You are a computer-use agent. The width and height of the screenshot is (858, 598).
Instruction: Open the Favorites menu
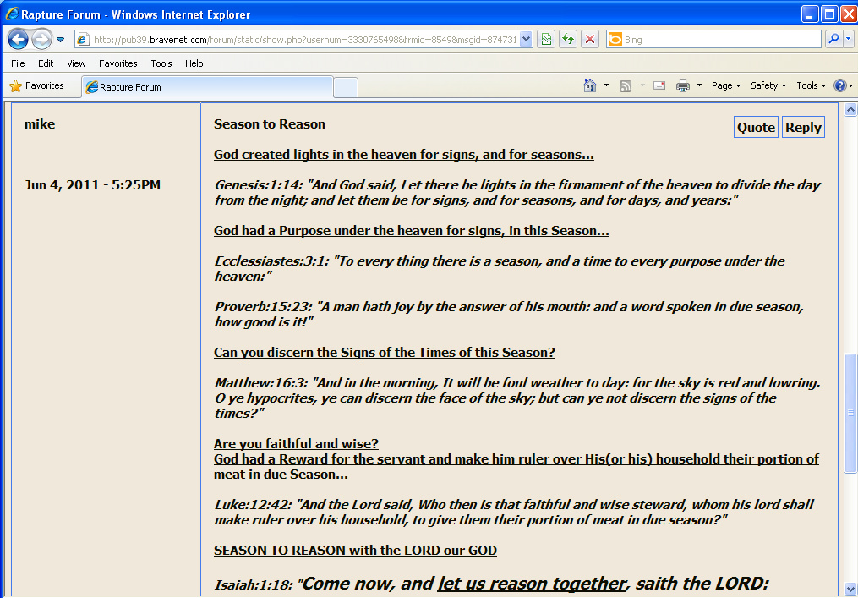point(118,63)
